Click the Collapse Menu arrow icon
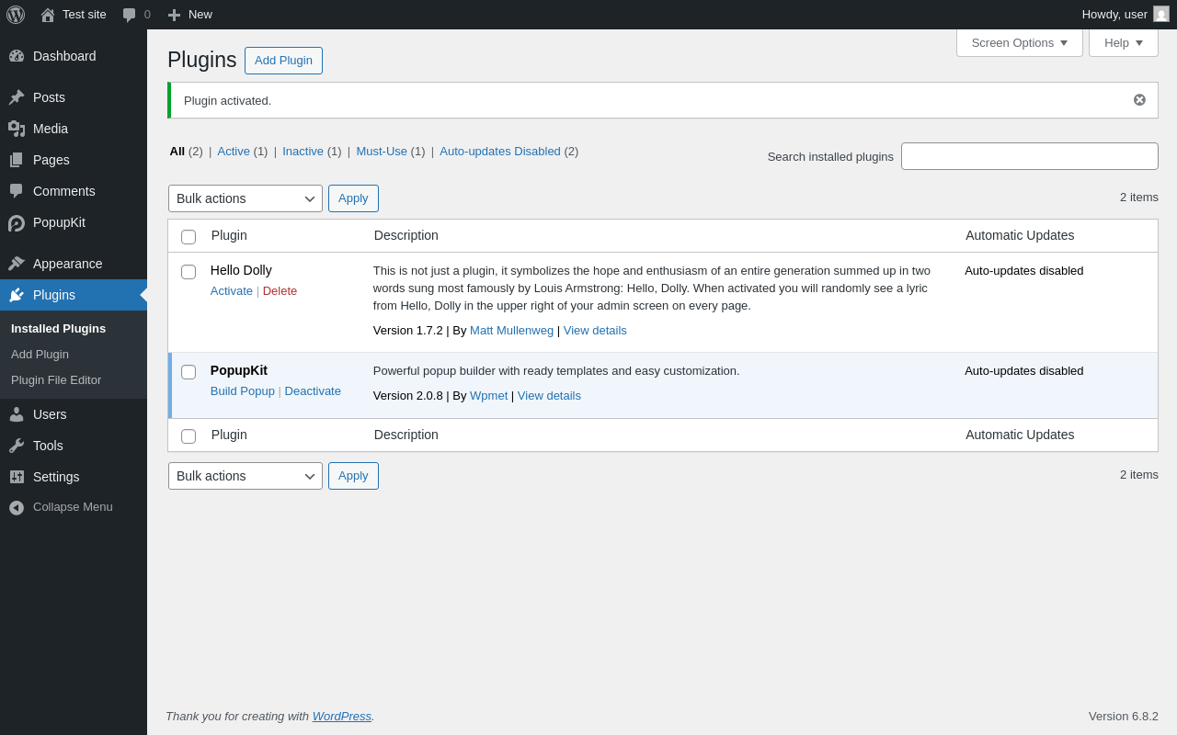This screenshot has height=735, width=1177. pos(17,507)
